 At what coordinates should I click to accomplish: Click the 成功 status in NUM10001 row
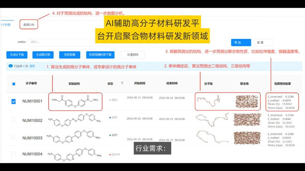pos(114,100)
